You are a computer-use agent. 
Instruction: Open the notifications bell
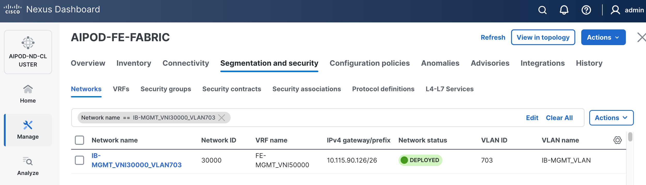pos(564,10)
